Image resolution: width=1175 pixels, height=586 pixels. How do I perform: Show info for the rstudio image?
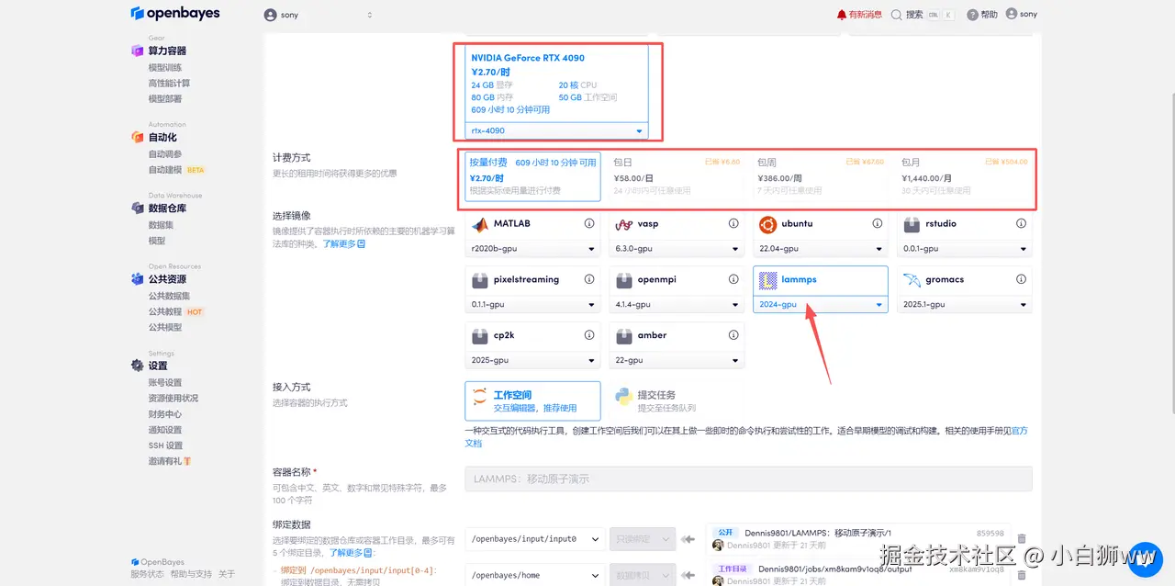click(1021, 223)
